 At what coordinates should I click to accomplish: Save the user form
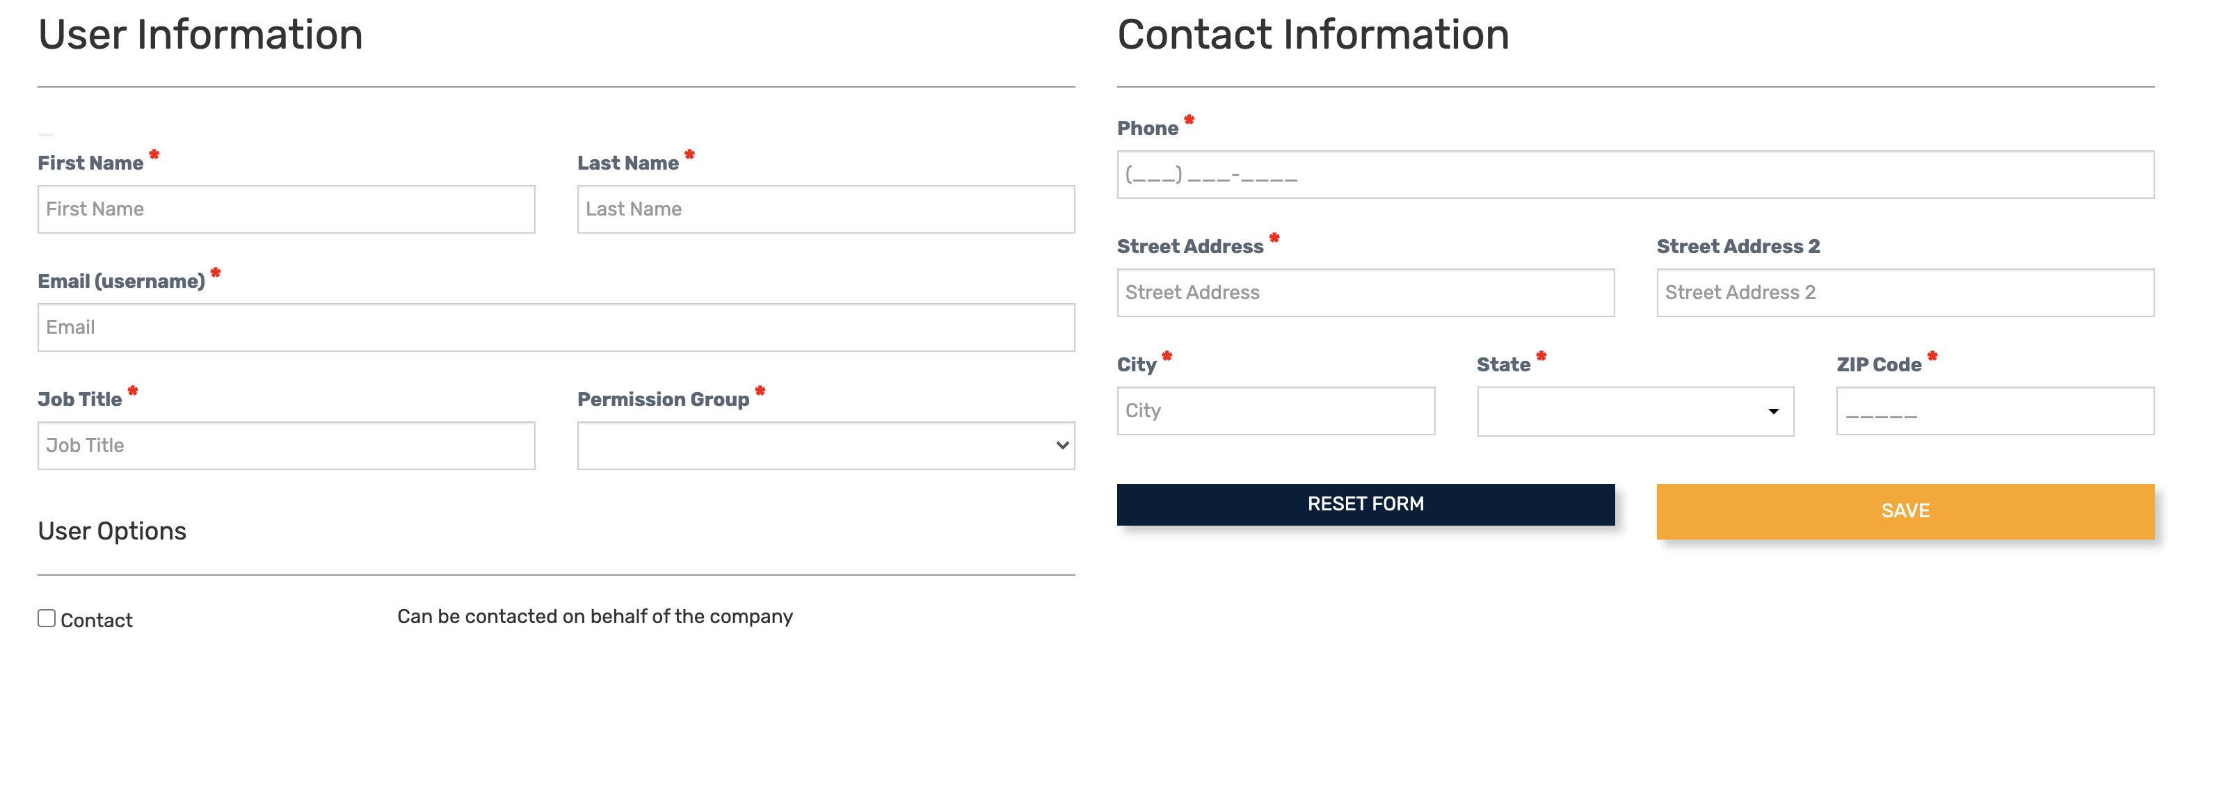click(1905, 511)
